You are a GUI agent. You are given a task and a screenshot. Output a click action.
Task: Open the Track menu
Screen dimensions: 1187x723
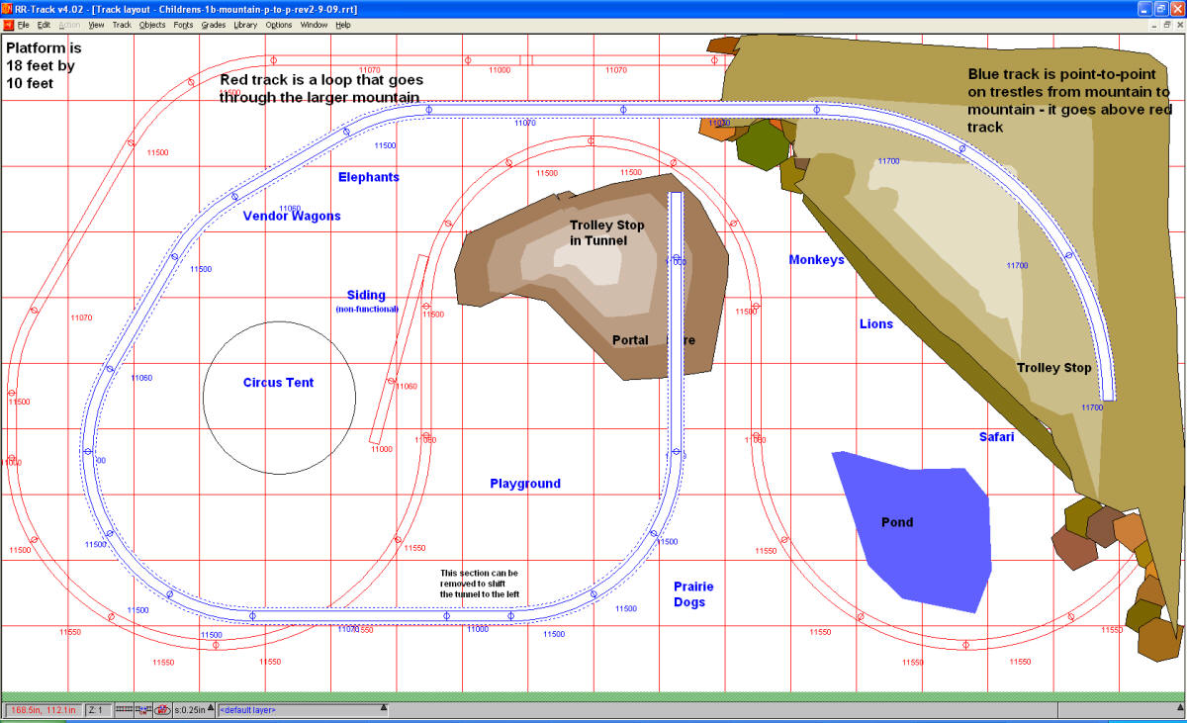click(121, 24)
